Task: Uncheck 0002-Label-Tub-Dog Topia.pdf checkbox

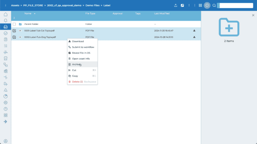Action: (x=14, y=37)
